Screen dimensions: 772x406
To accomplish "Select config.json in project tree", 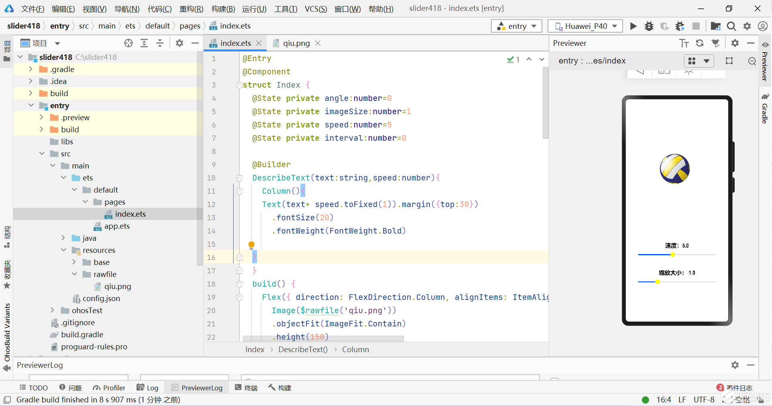I will point(101,298).
